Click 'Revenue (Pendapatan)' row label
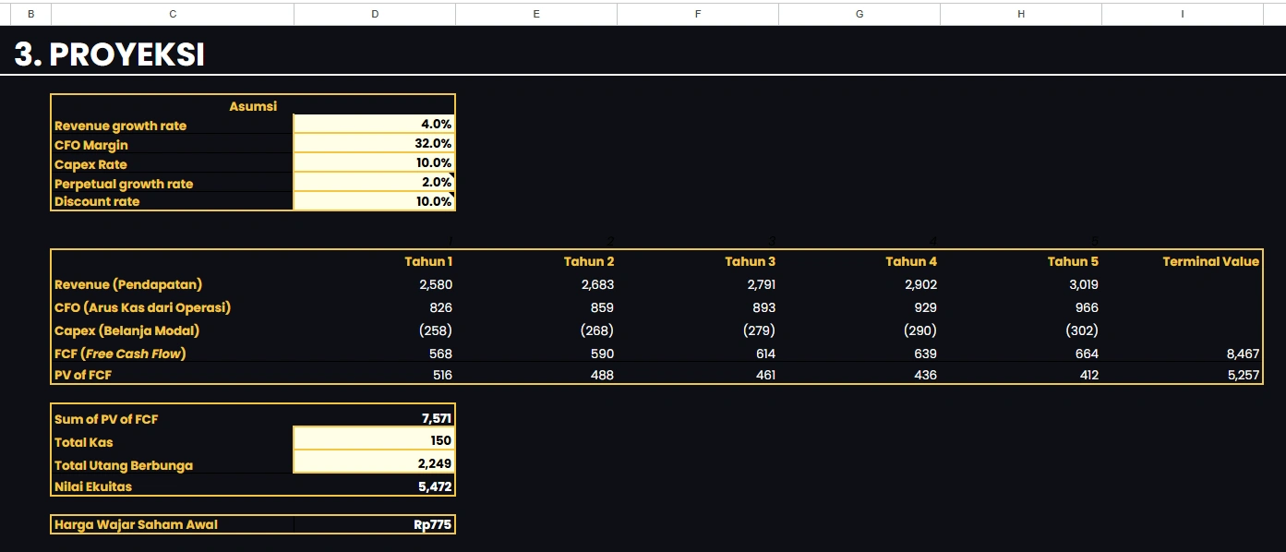Screen dimensions: 1286x552 point(128,284)
